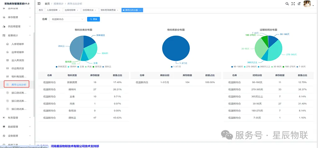Click the 30-90天 slice of expiry pie

tap(261, 49)
